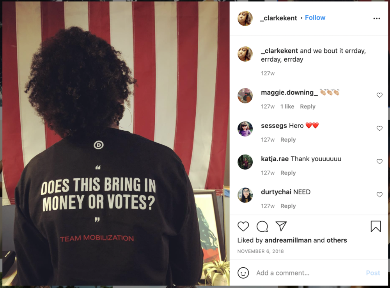Open comments via speech bubble icon
390x288 pixels.
click(x=262, y=226)
